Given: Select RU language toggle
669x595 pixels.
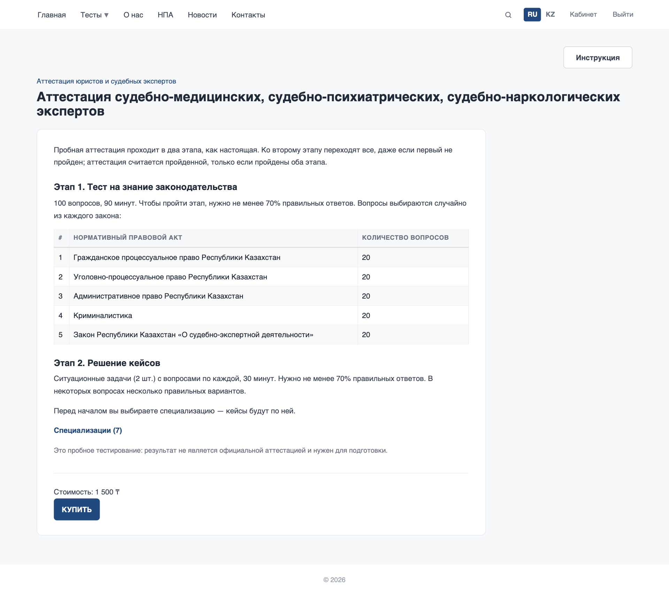Looking at the screenshot, I should click(532, 15).
